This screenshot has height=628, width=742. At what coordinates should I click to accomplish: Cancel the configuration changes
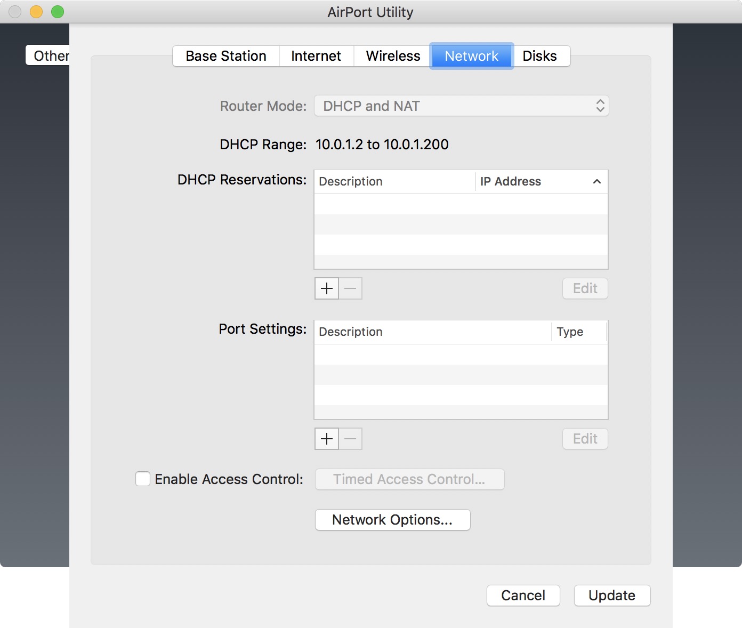tap(523, 595)
